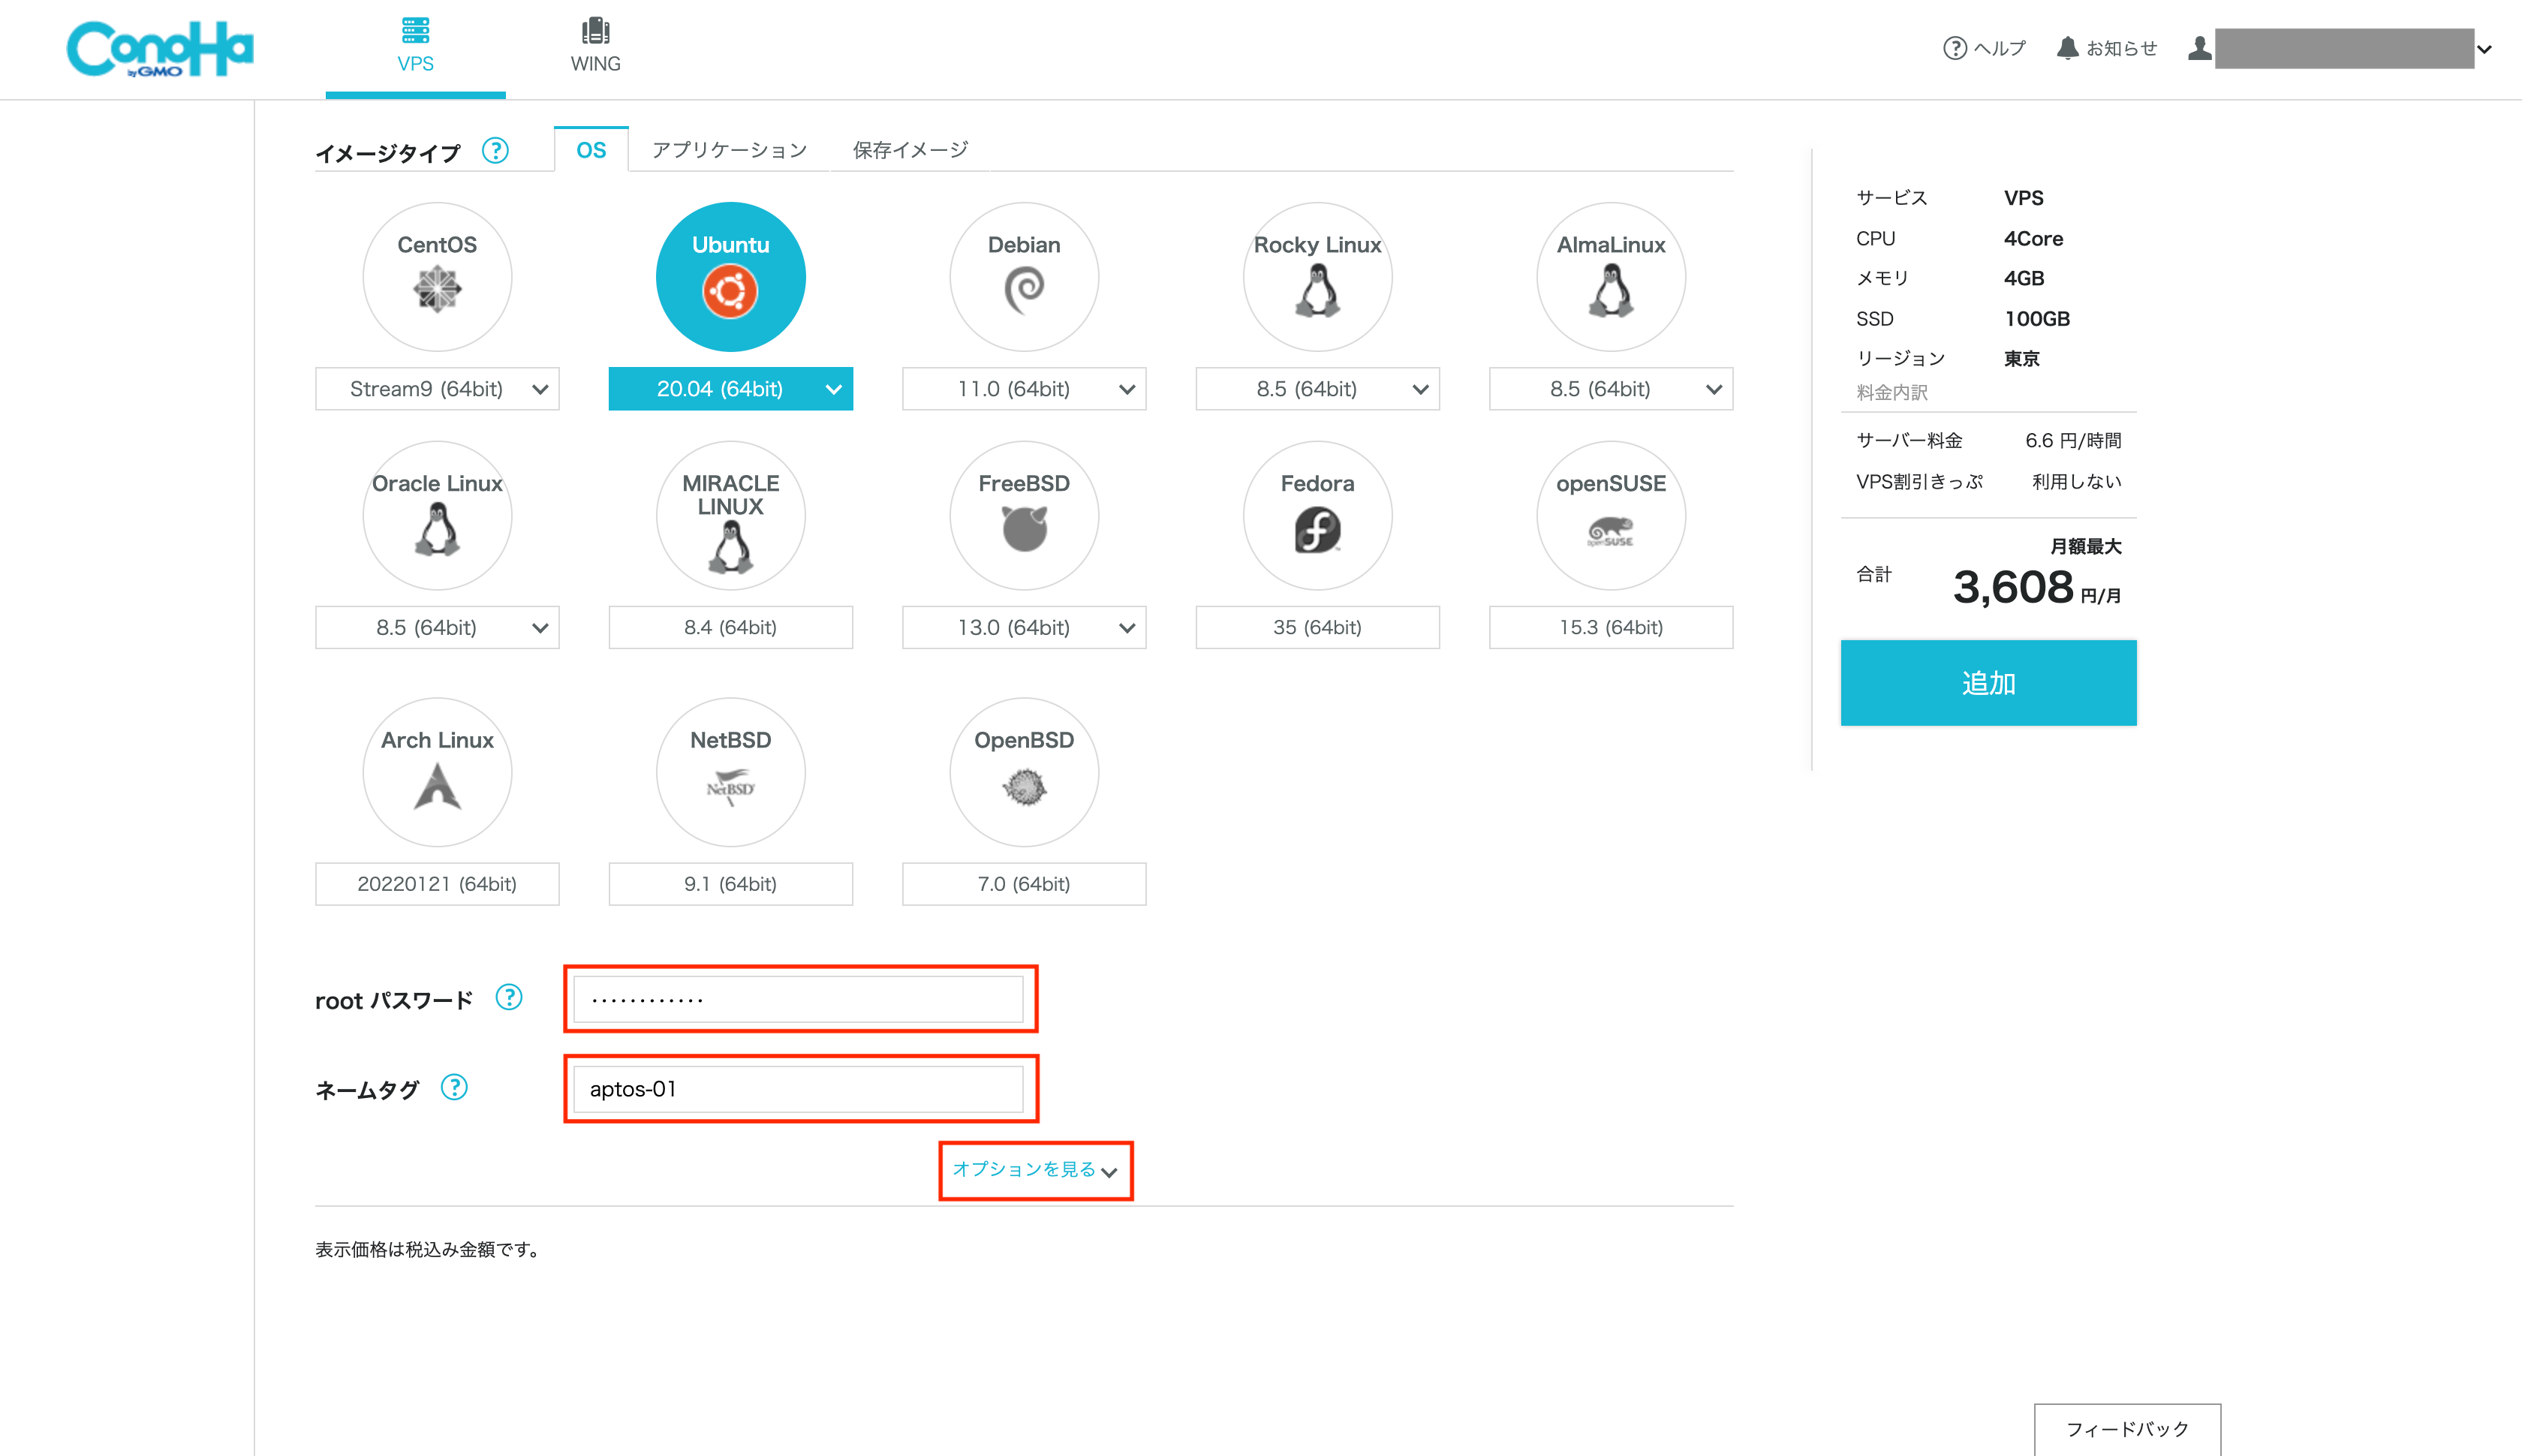Select the Fedora image

(1317, 516)
